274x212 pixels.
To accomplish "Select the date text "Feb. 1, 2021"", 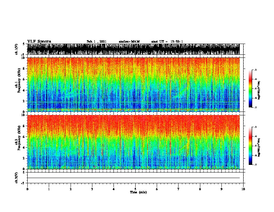I will pos(97,42).
